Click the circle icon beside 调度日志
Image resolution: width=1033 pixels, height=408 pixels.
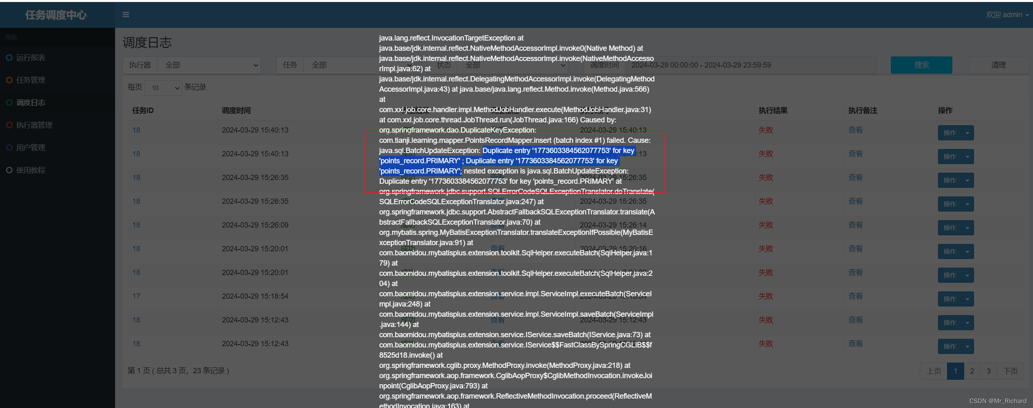[9, 103]
